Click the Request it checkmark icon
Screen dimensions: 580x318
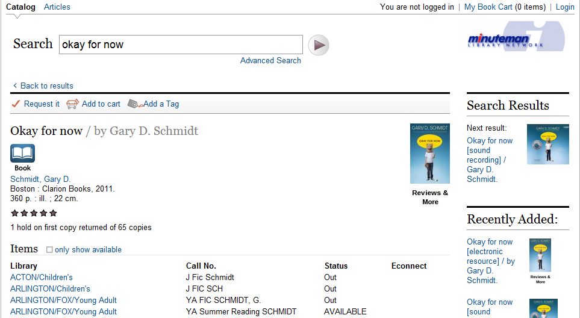[x=16, y=104]
